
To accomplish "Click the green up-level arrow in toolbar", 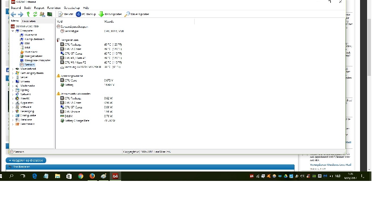I will point(28,14).
